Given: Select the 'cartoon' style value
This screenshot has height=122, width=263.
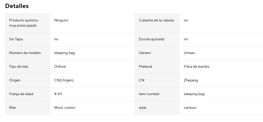Looking at the screenshot, I should coord(190,108).
